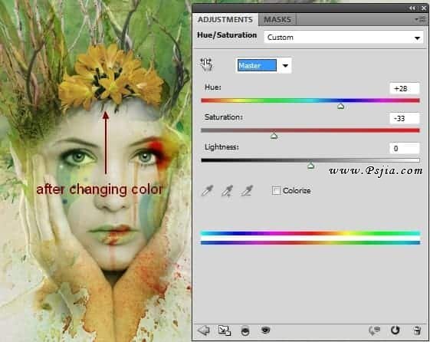Click the expanded view panel icon

pos(225,330)
